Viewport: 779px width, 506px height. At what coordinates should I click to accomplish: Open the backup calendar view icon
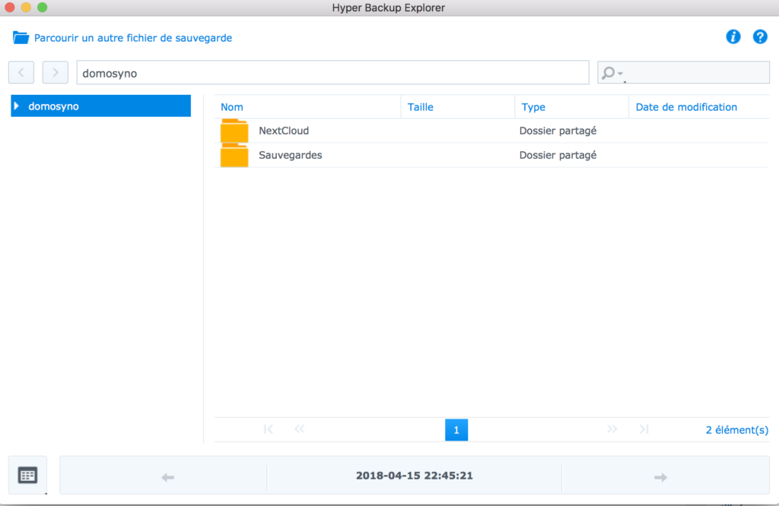[x=27, y=476]
